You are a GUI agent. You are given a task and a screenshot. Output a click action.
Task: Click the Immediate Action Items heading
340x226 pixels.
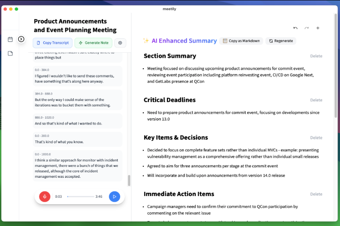pos(179,194)
